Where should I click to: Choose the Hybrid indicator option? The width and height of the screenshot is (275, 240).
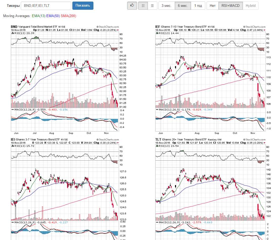251,6
